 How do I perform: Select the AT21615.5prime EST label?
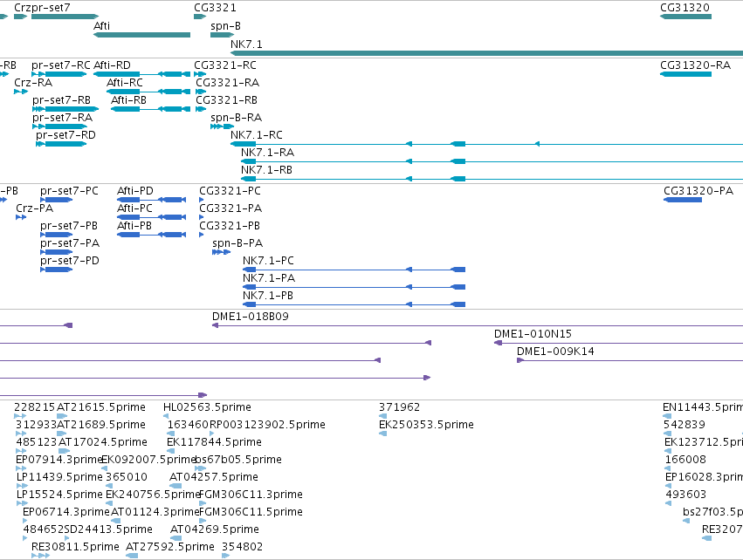click(x=101, y=407)
